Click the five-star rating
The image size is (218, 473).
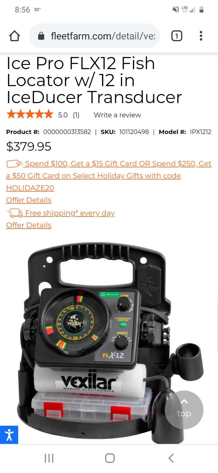click(30, 115)
